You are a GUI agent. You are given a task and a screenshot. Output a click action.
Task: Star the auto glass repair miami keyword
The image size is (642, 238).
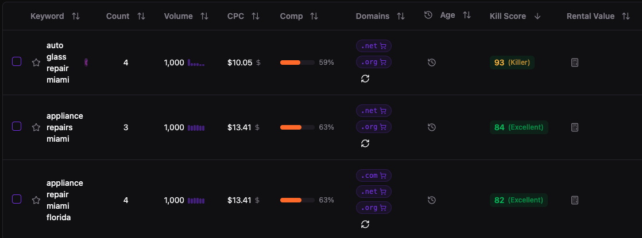point(36,63)
